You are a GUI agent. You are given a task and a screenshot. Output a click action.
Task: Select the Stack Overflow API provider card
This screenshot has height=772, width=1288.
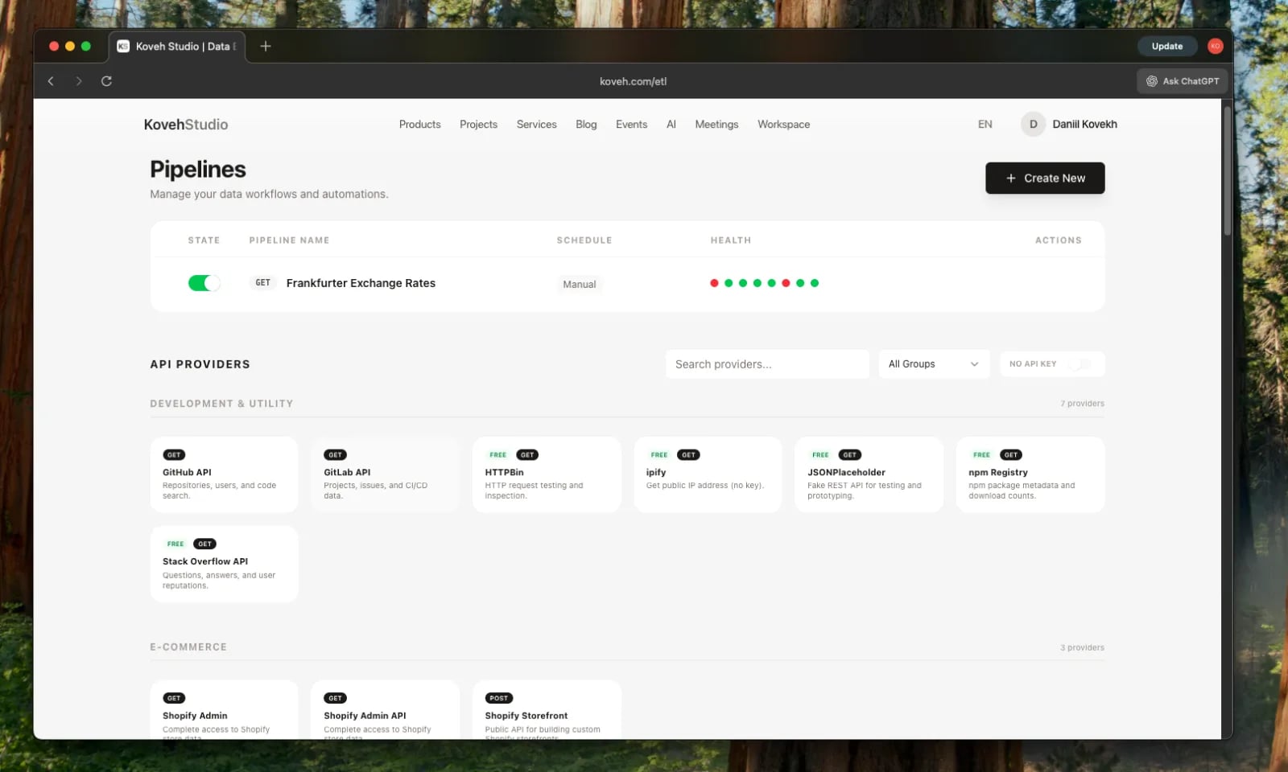point(224,564)
